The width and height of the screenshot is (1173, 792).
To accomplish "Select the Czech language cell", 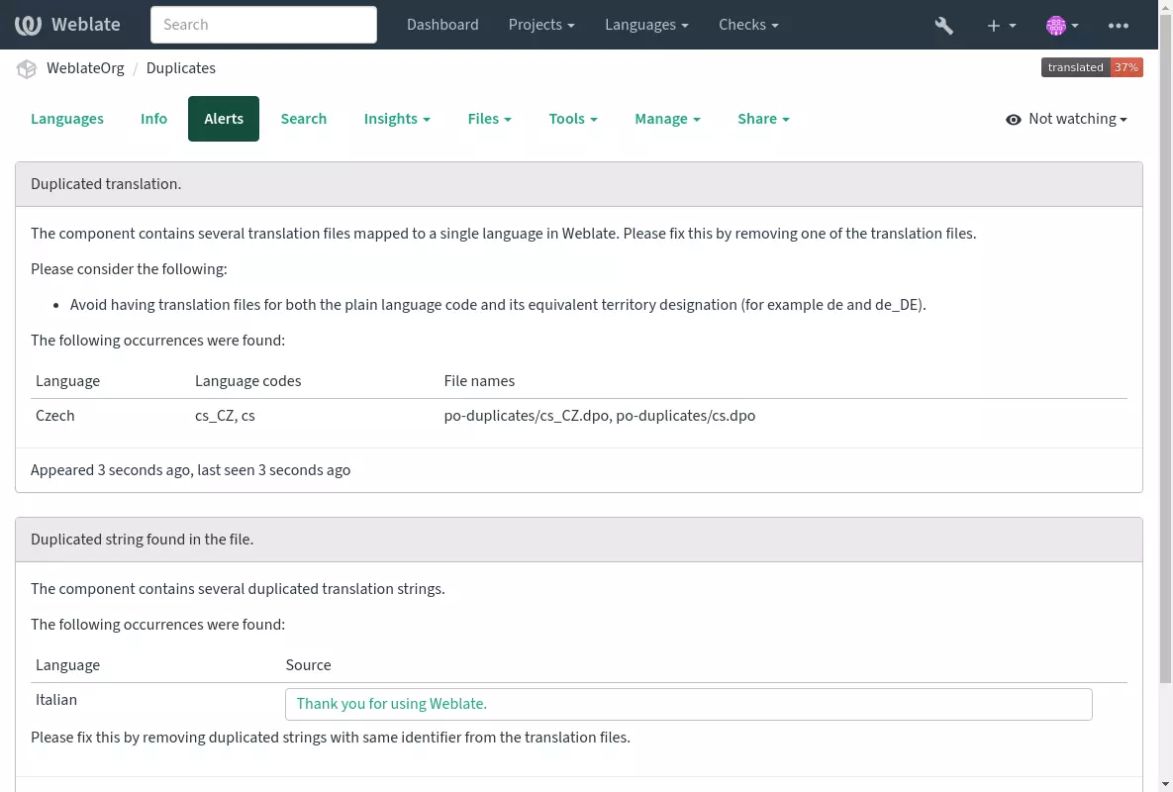I will click(x=55, y=416).
